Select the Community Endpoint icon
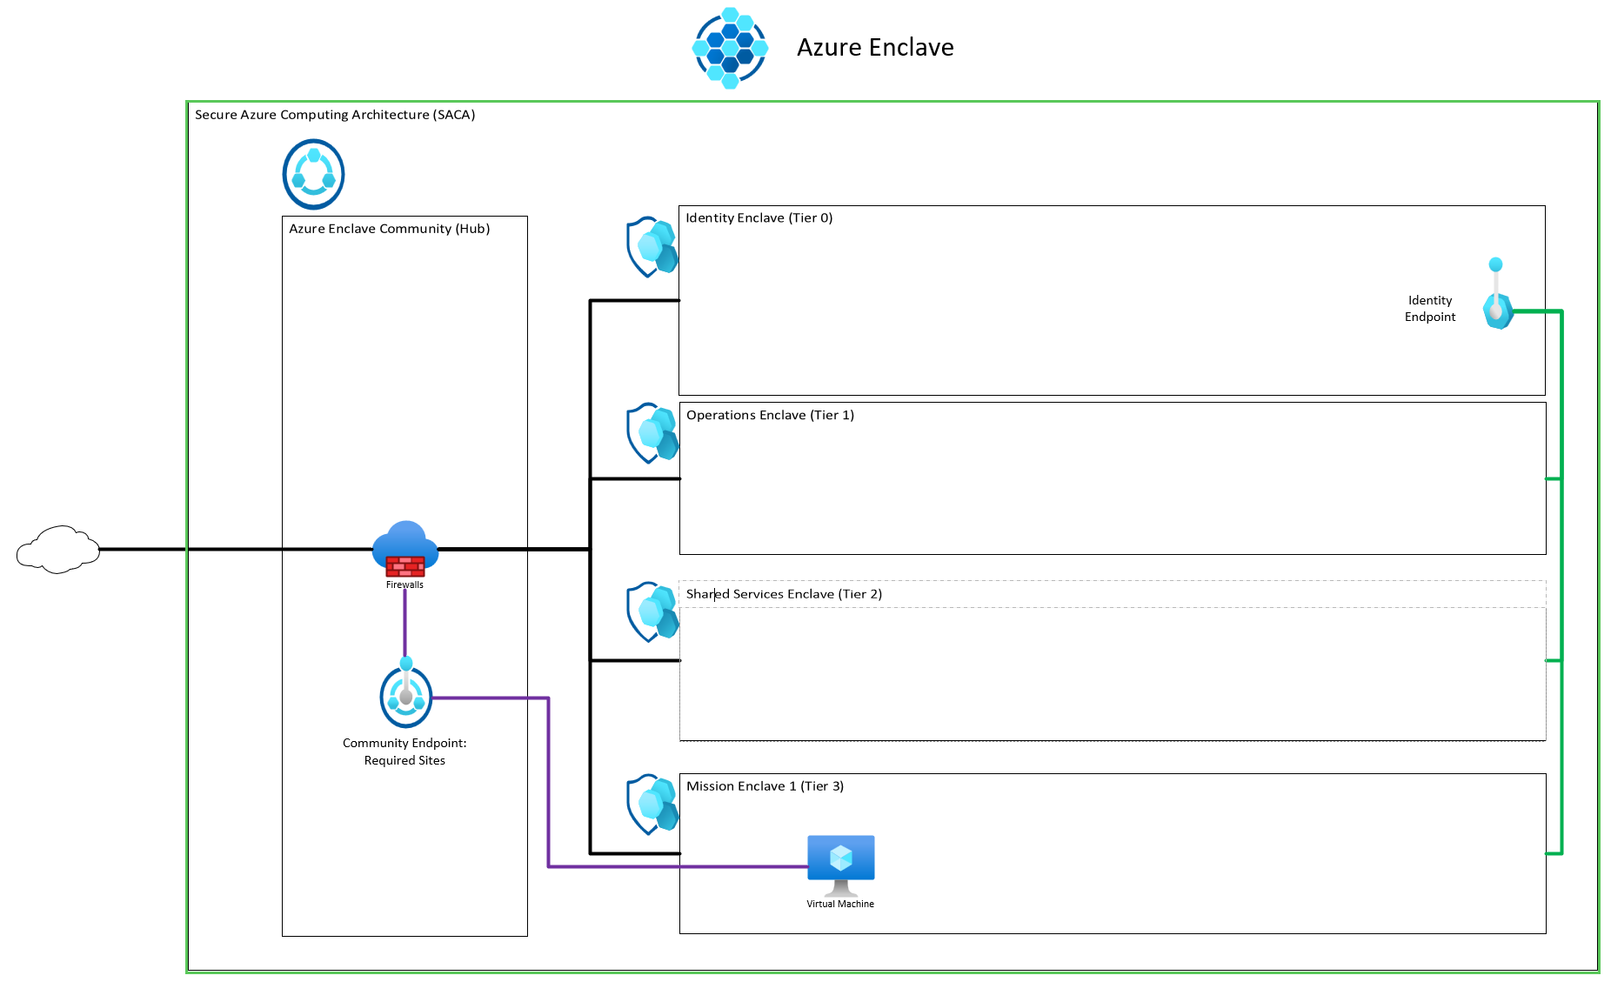Screen dimensions: 1611x982 [406, 692]
